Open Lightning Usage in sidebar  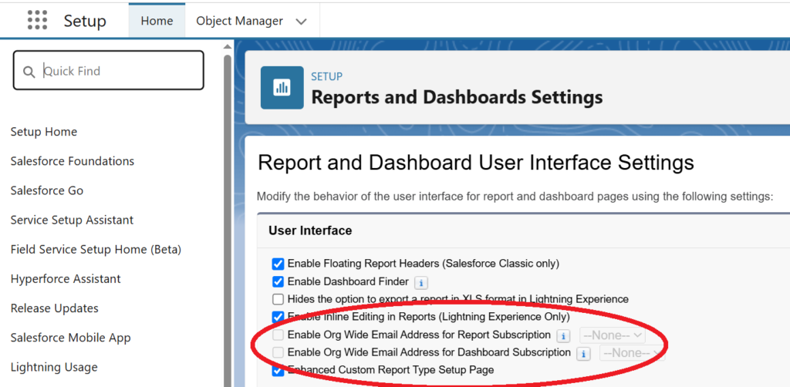pyautogui.click(x=54, y=368)
